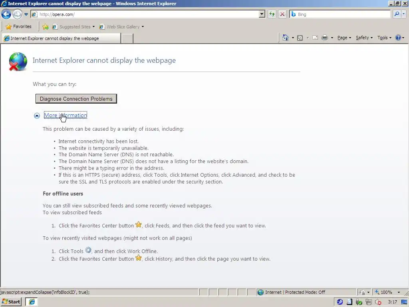Click the More information link
Screen dimensions: 409x307
66,115
